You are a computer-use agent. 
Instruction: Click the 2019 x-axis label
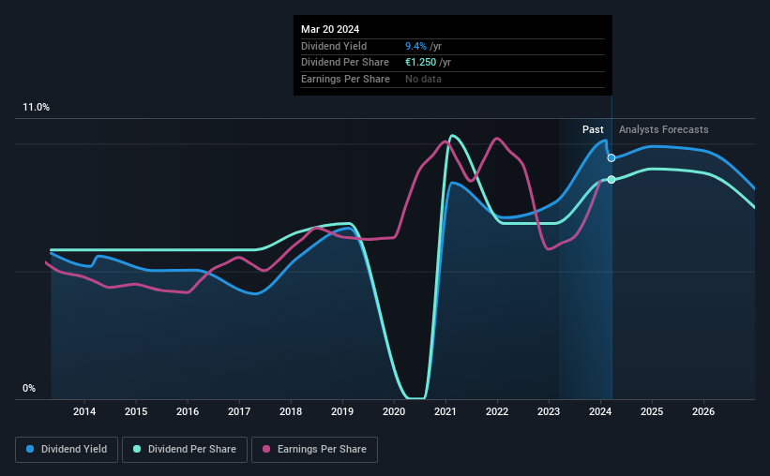[x=342, y=411]
